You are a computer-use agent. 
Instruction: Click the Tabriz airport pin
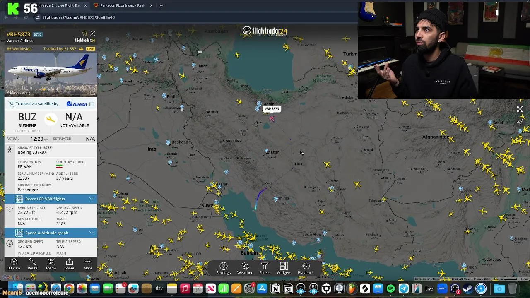193,65
